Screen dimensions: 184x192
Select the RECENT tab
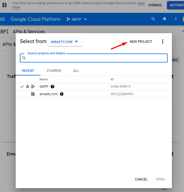coord(28,71)
